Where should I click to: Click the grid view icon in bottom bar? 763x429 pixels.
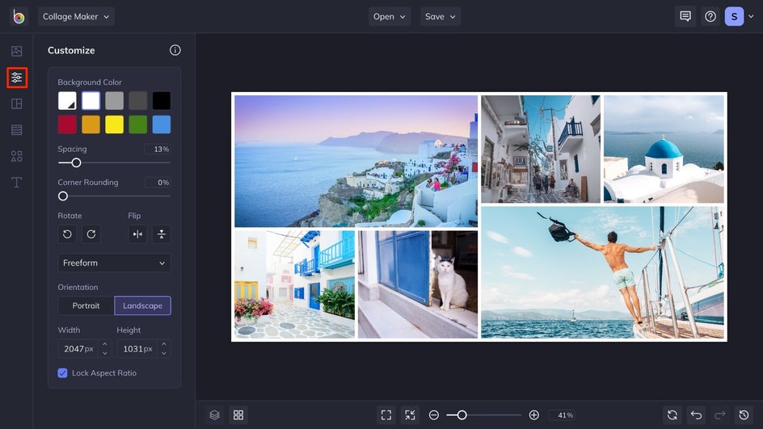point(238,415)
